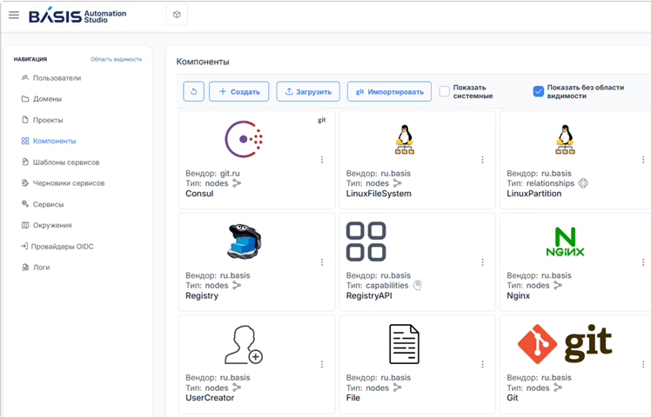Open Черновики сервисов in the navigation
The height and width of the screenshot is (417, 651).
(64, 182)
